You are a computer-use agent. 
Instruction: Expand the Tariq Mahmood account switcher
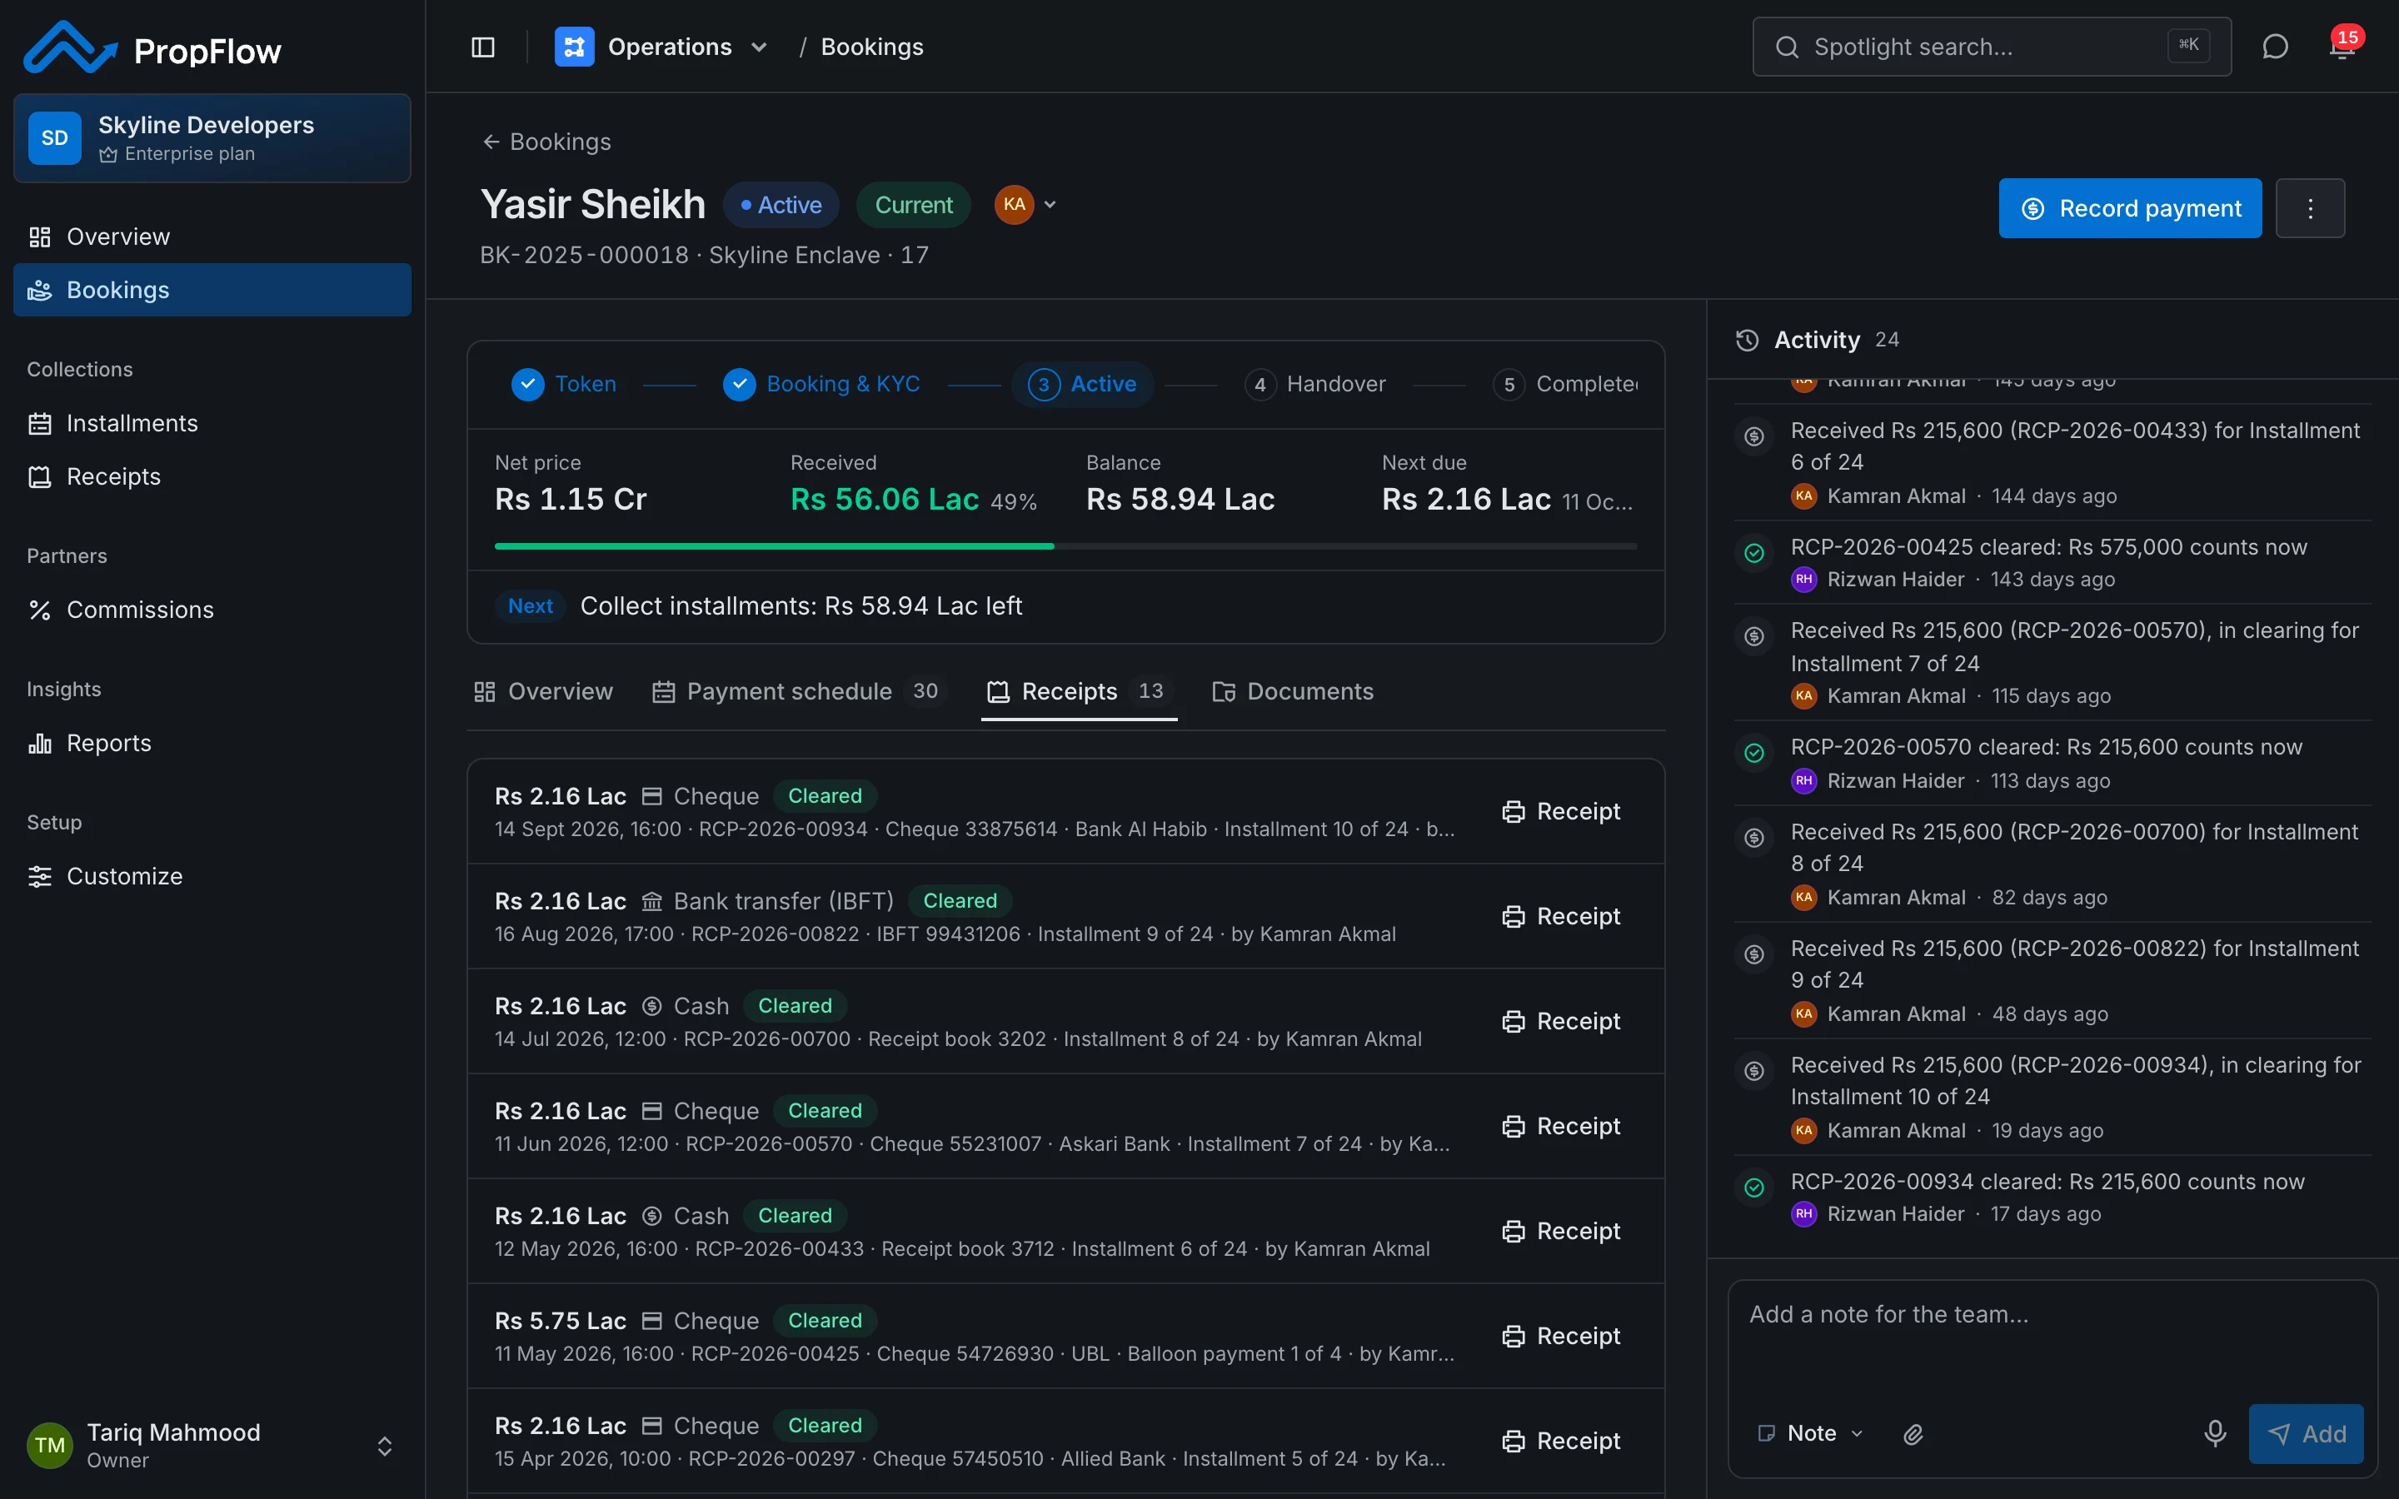point(385,1446)
